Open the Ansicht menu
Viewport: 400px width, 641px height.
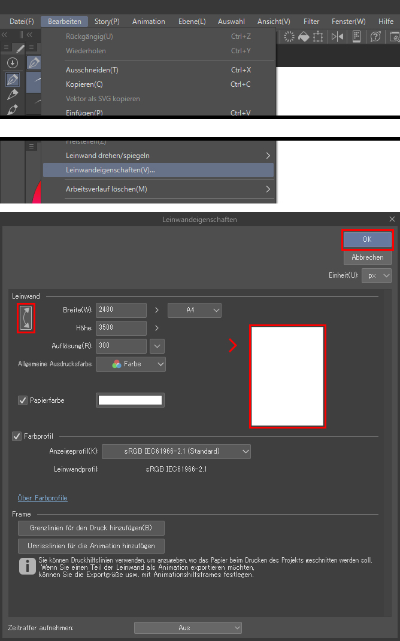point(274,22)
